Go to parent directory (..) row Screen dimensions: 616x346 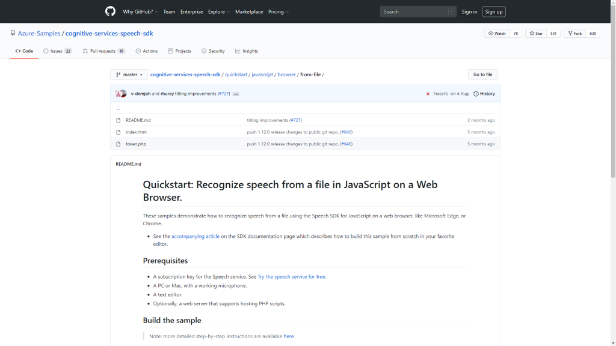click(x=305, y=108)
